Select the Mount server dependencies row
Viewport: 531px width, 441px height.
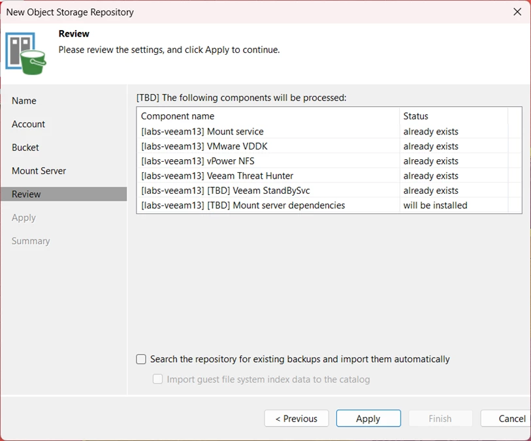[x=329, y=205]
